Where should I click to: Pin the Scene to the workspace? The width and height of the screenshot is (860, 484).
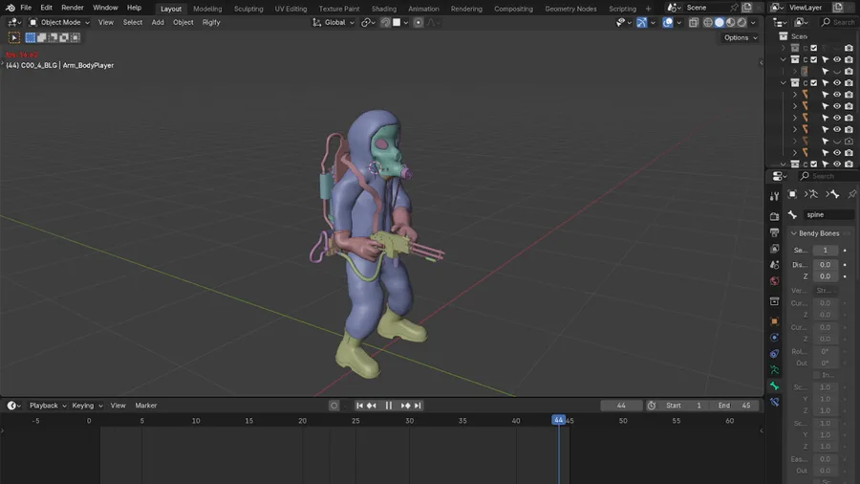point(734,8)
